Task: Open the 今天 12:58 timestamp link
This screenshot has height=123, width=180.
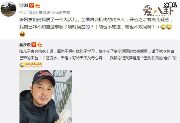Action: point(28,12)
